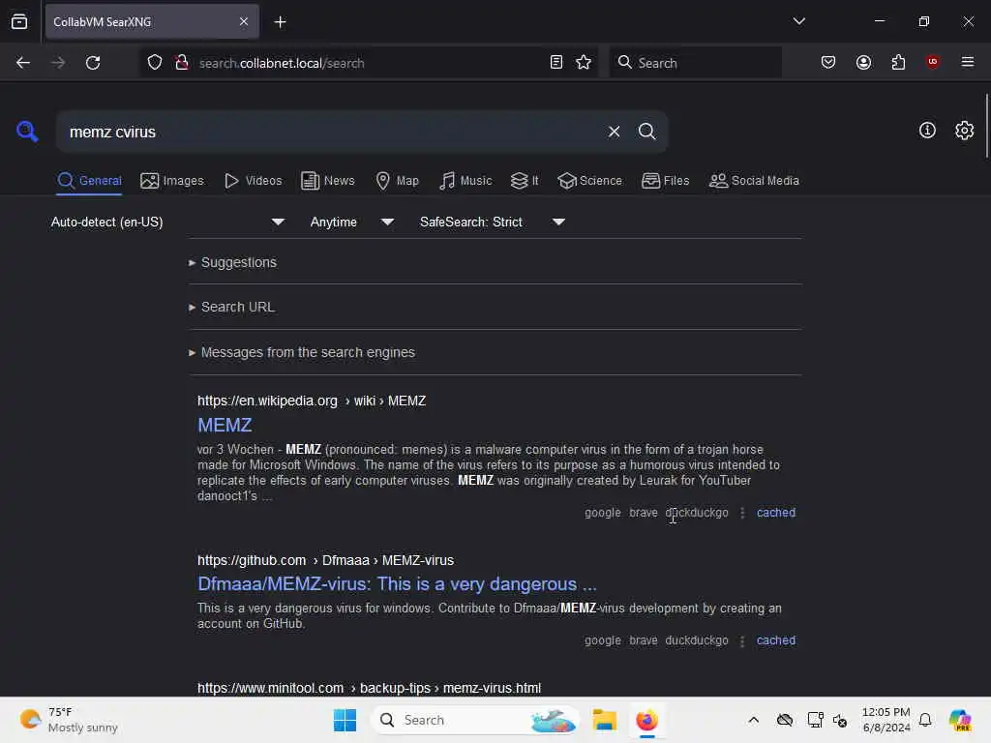Click the SearXNG logo magnifier
This screenshot has height=743, width=991.
point(27,132)
